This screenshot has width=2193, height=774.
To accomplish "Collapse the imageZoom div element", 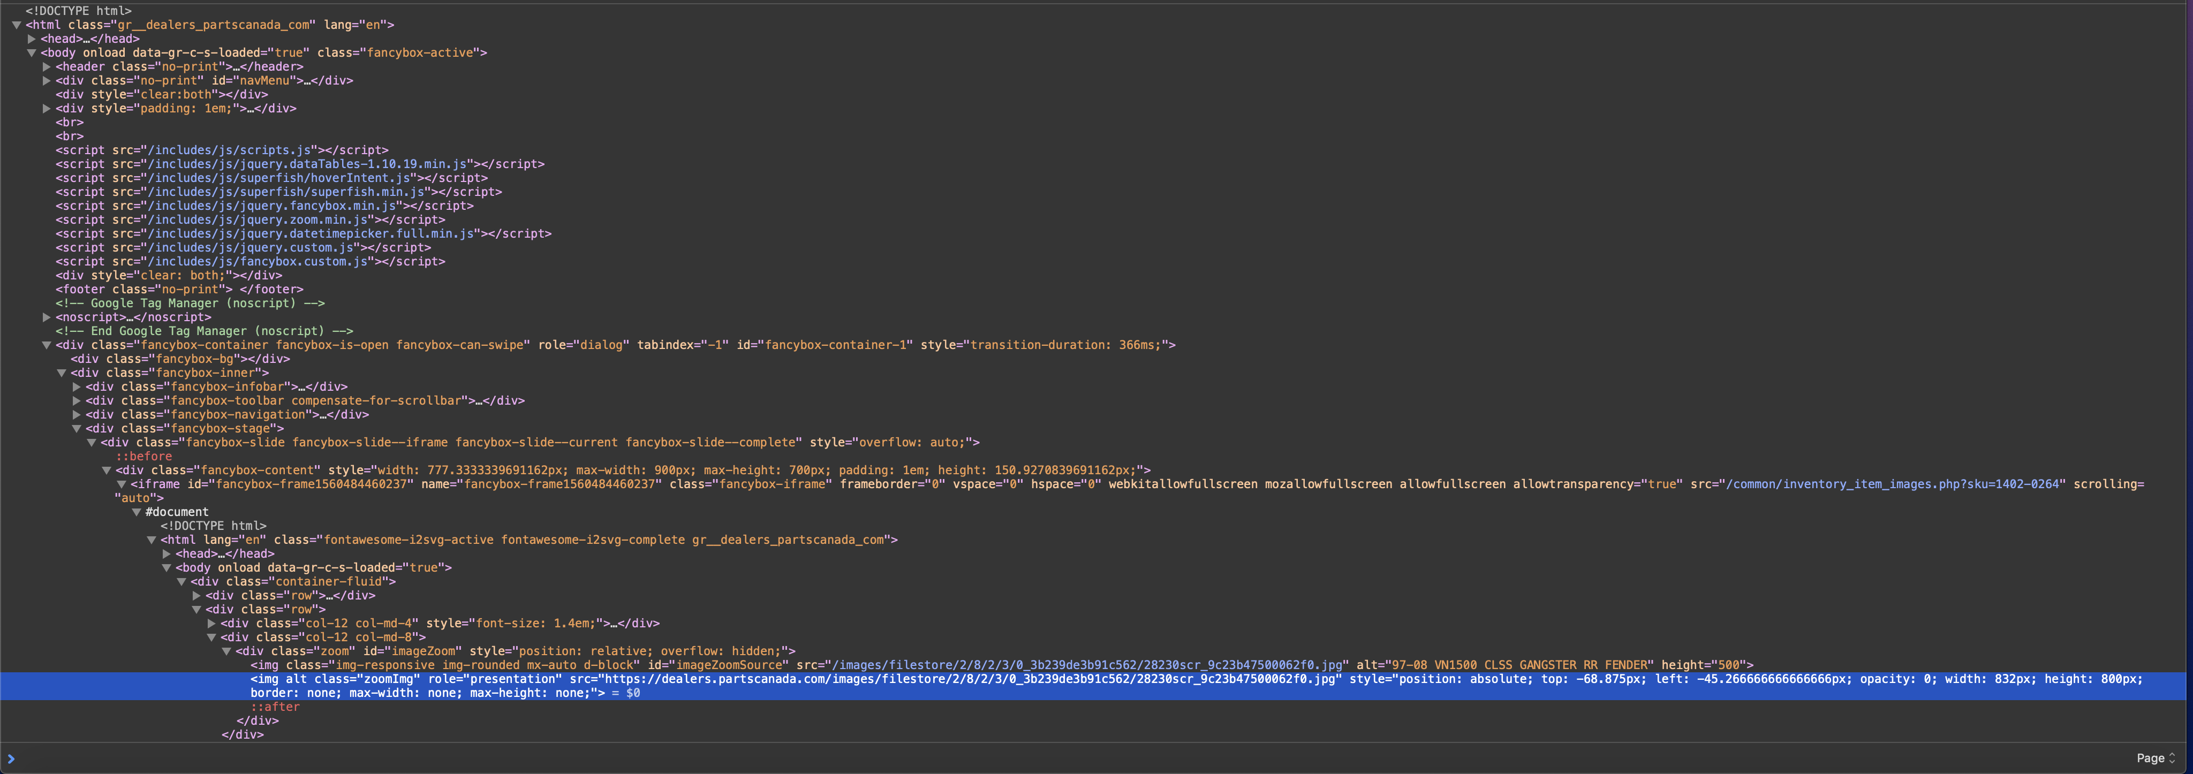I will click(226, 651).
